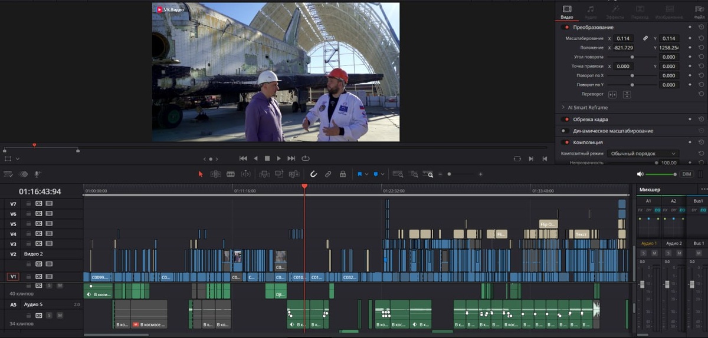Open the blue flag color dropdown arrow
Viewport: 708px width, 338px height.
pyautogui.click(x=367, y=174)
